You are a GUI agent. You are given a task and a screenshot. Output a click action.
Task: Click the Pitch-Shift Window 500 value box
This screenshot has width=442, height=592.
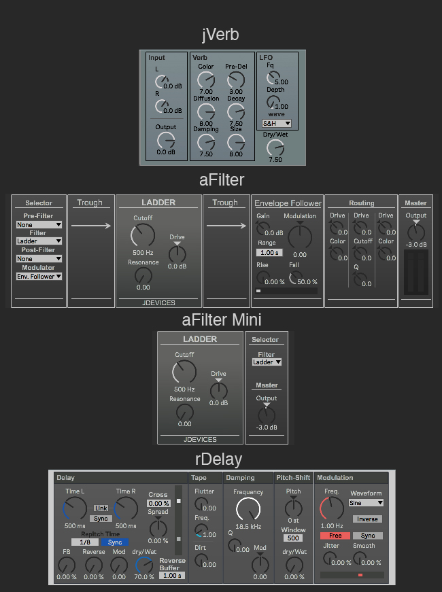pyautogui.click(x=294, y=538)
